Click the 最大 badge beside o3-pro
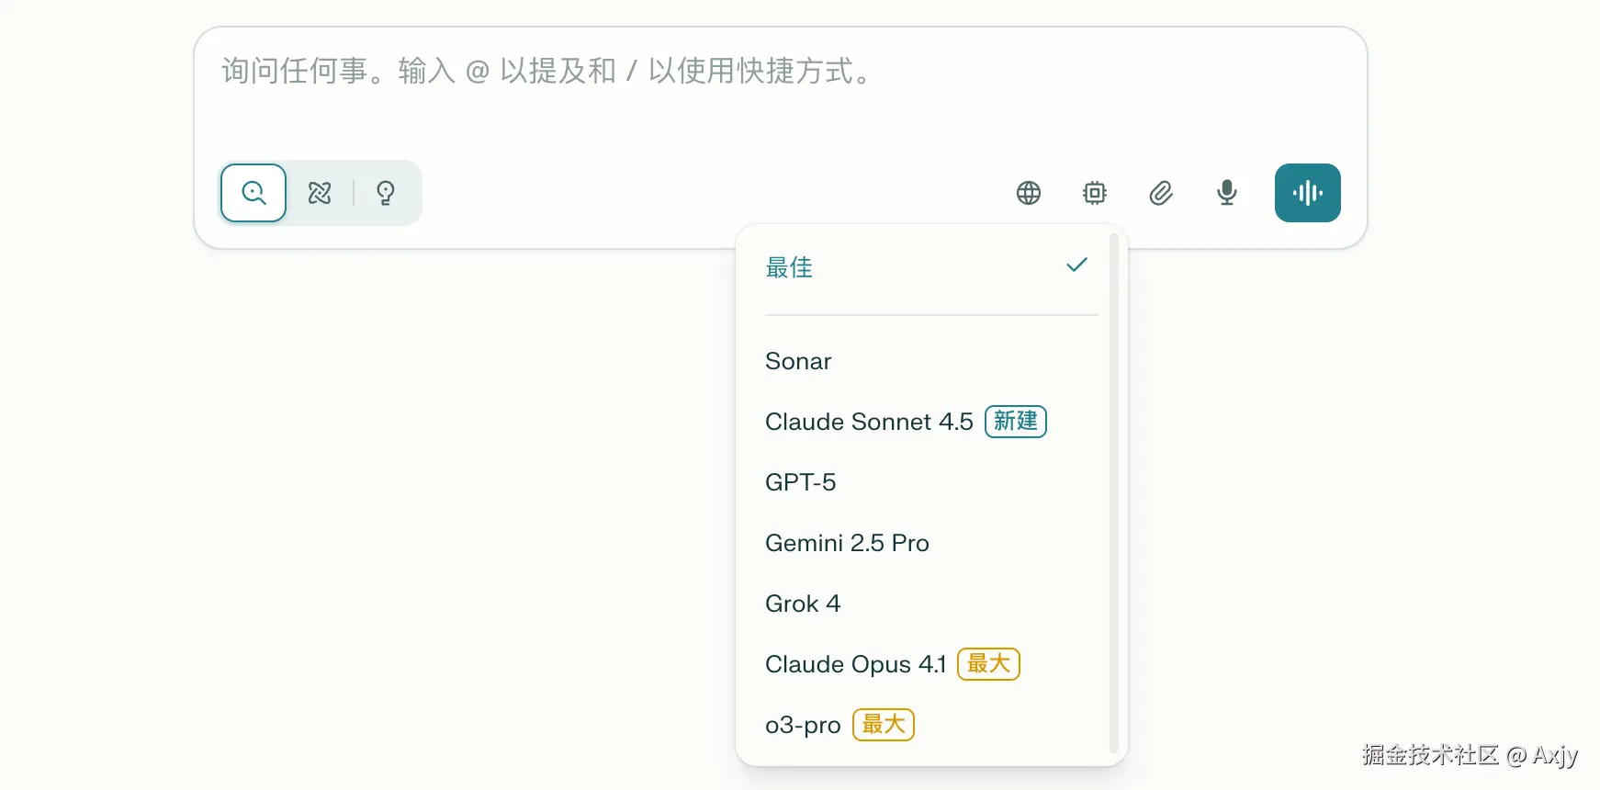Image resolution: width=1600 pixels, height=790 pixels. (x=883, y=725)
